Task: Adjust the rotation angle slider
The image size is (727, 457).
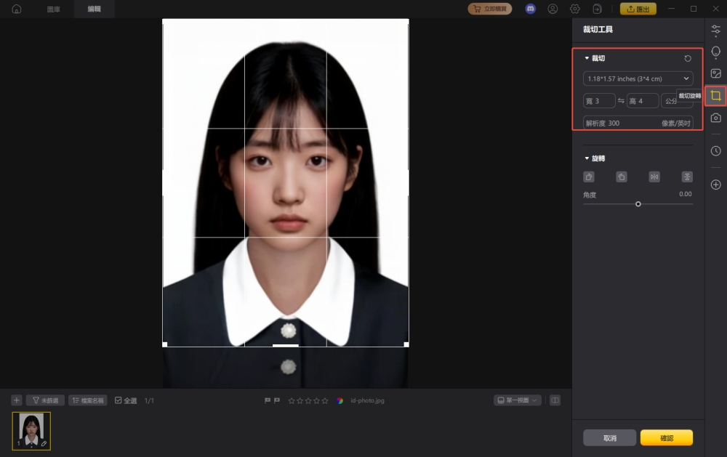Action: point(638,204)
